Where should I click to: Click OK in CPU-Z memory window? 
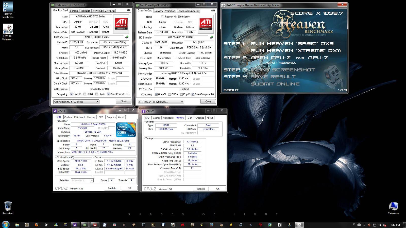[x=218, y=189]
